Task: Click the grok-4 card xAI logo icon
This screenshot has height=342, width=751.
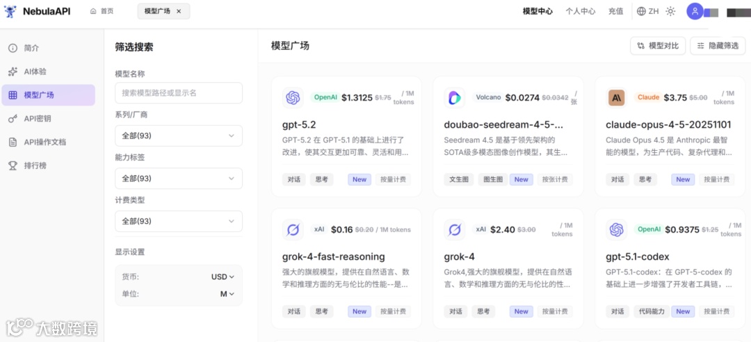Action: [455, 229]
